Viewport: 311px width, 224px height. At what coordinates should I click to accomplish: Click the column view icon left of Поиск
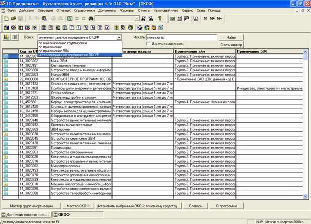15,37
